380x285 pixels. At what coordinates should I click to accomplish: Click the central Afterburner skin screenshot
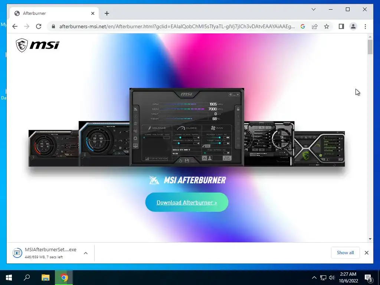(x=187, y=127)
